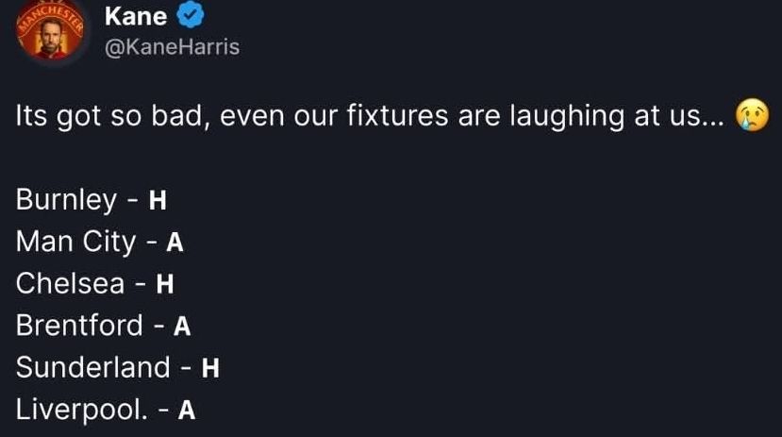Click the bold A beside Man City

click(175, 244)
